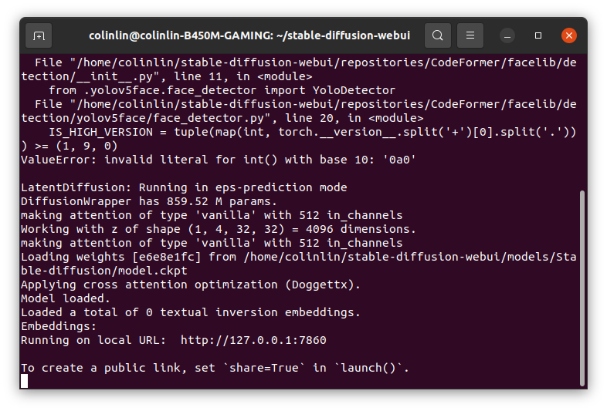Maximize the terminal window
Screen dimensions: 607x411
[x=538, y=35]
